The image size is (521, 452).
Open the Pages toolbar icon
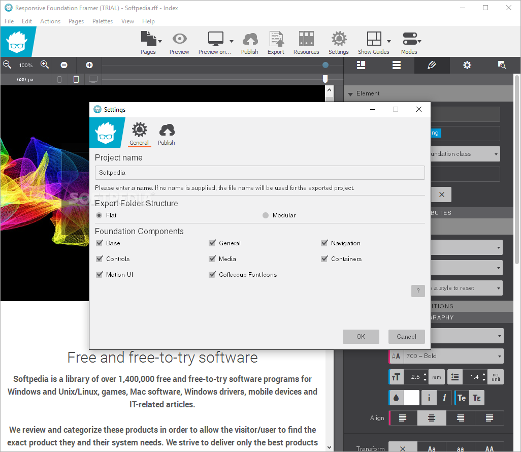(x=148, y=39)
